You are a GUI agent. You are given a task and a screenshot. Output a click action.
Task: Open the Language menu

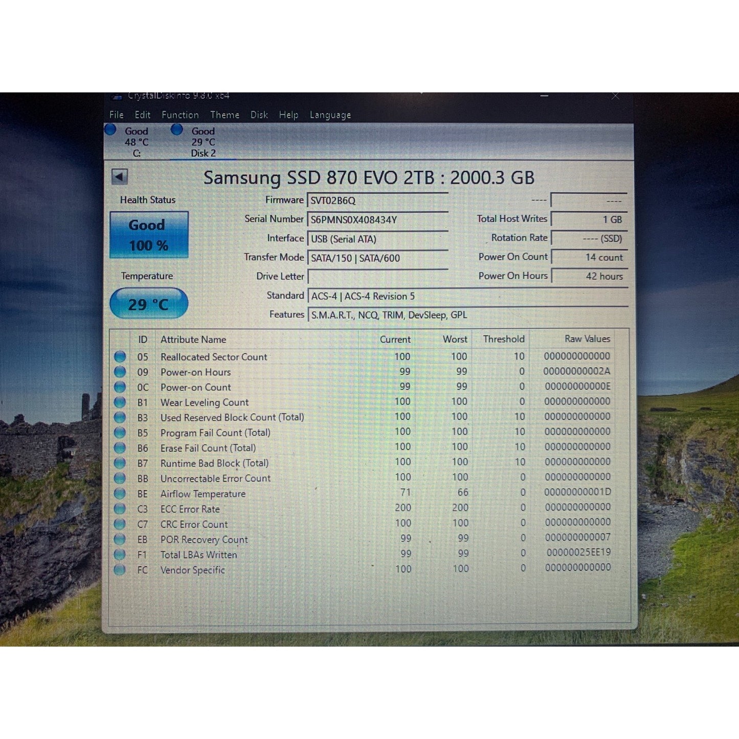click(330, 115)
